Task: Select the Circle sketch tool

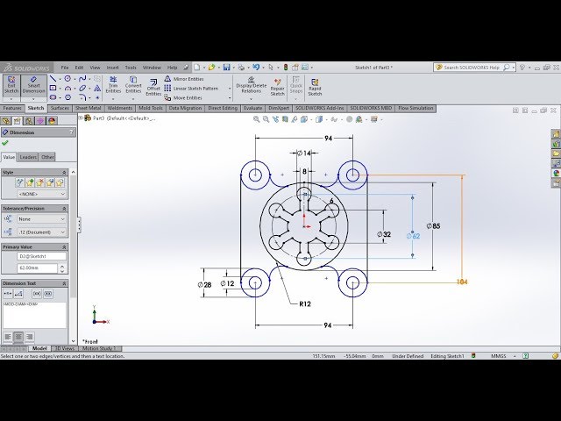Action: (67, 78)
